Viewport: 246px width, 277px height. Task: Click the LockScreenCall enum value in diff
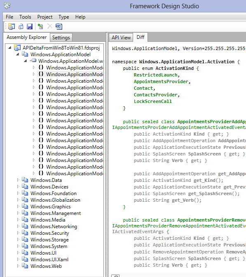tap(153, 101)
